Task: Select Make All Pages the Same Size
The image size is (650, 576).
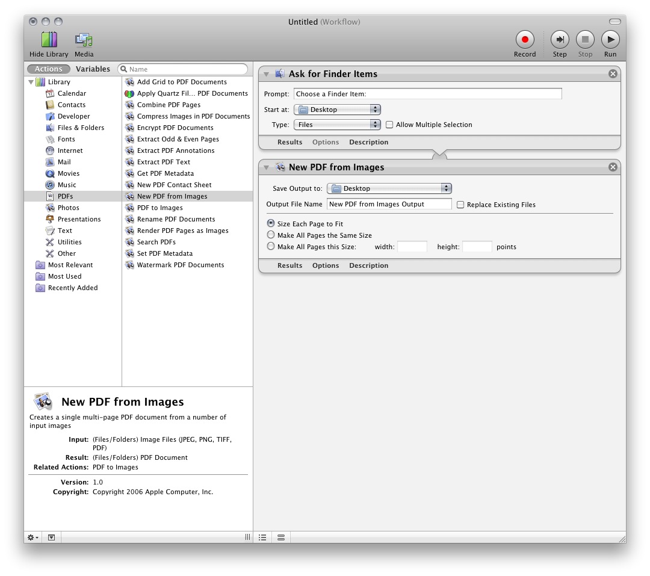Action: pos(271,235)
